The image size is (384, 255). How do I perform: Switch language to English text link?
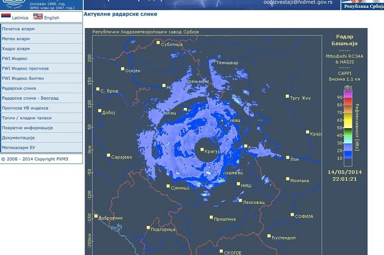pos(52,18)
